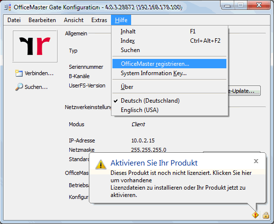Open the Extras menu
The width and height of the screenshot is (274, 224).
(x=99, y=20)
